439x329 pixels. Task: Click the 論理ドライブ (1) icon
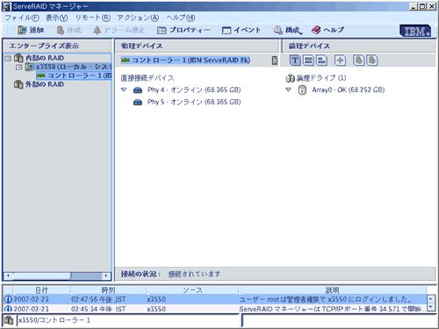(290, 78)
